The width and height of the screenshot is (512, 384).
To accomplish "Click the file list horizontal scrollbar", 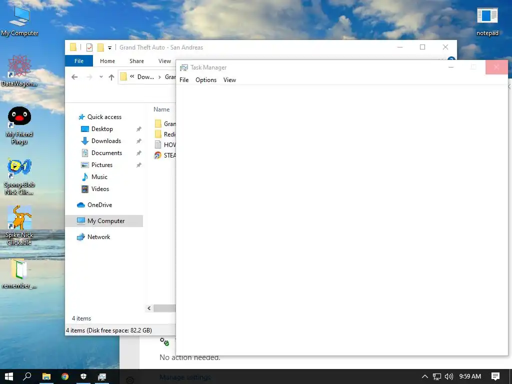I will pyautogui.click(x=164, y=308).
